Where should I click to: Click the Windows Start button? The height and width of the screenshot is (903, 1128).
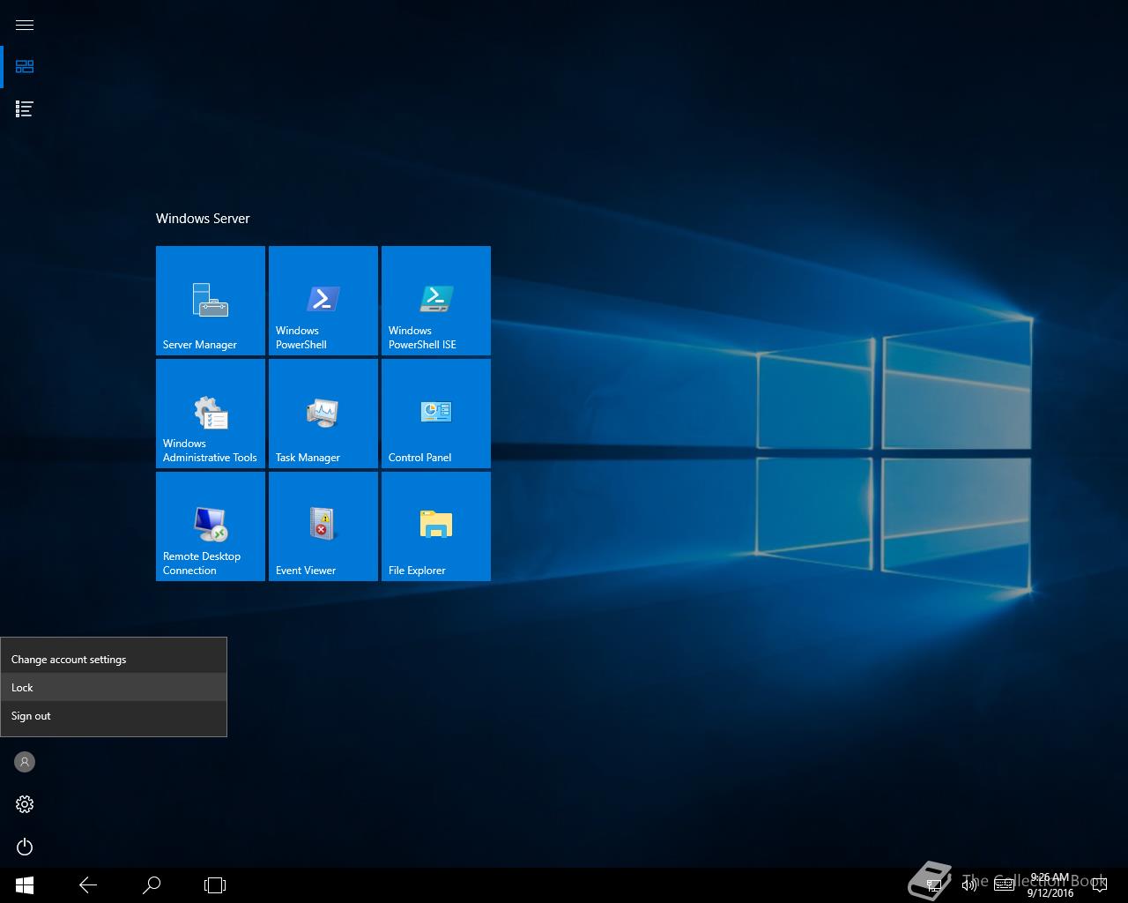coord(25,885)
